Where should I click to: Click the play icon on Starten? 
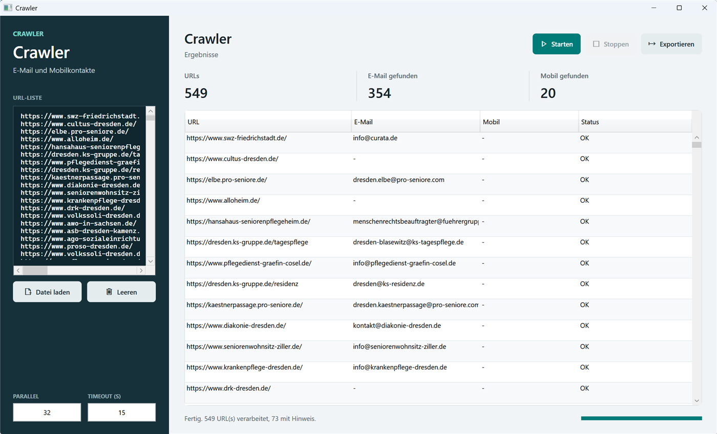tap(544, 44)
